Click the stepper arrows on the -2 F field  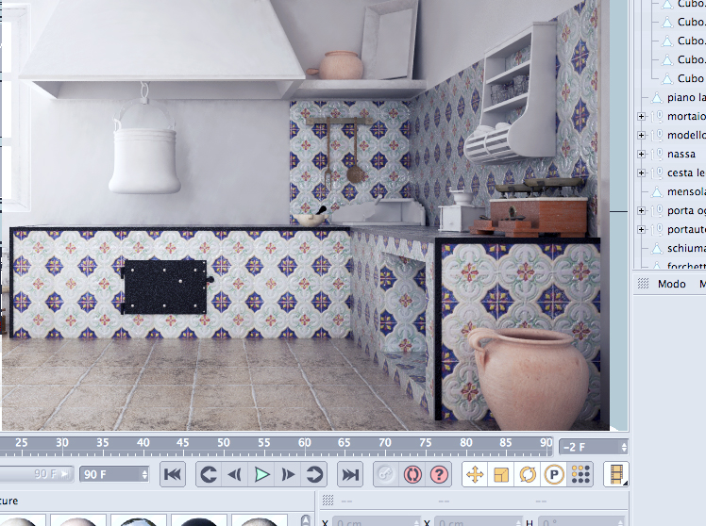pyautogui.click(x=624, y=447)
